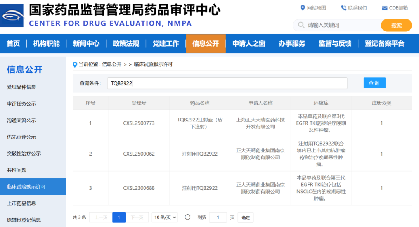The height and width of the screenshot is (227, 419).
Task: Open the 信息公开 navigation tab
Action: pyautogui.click(x=206, y=43)
